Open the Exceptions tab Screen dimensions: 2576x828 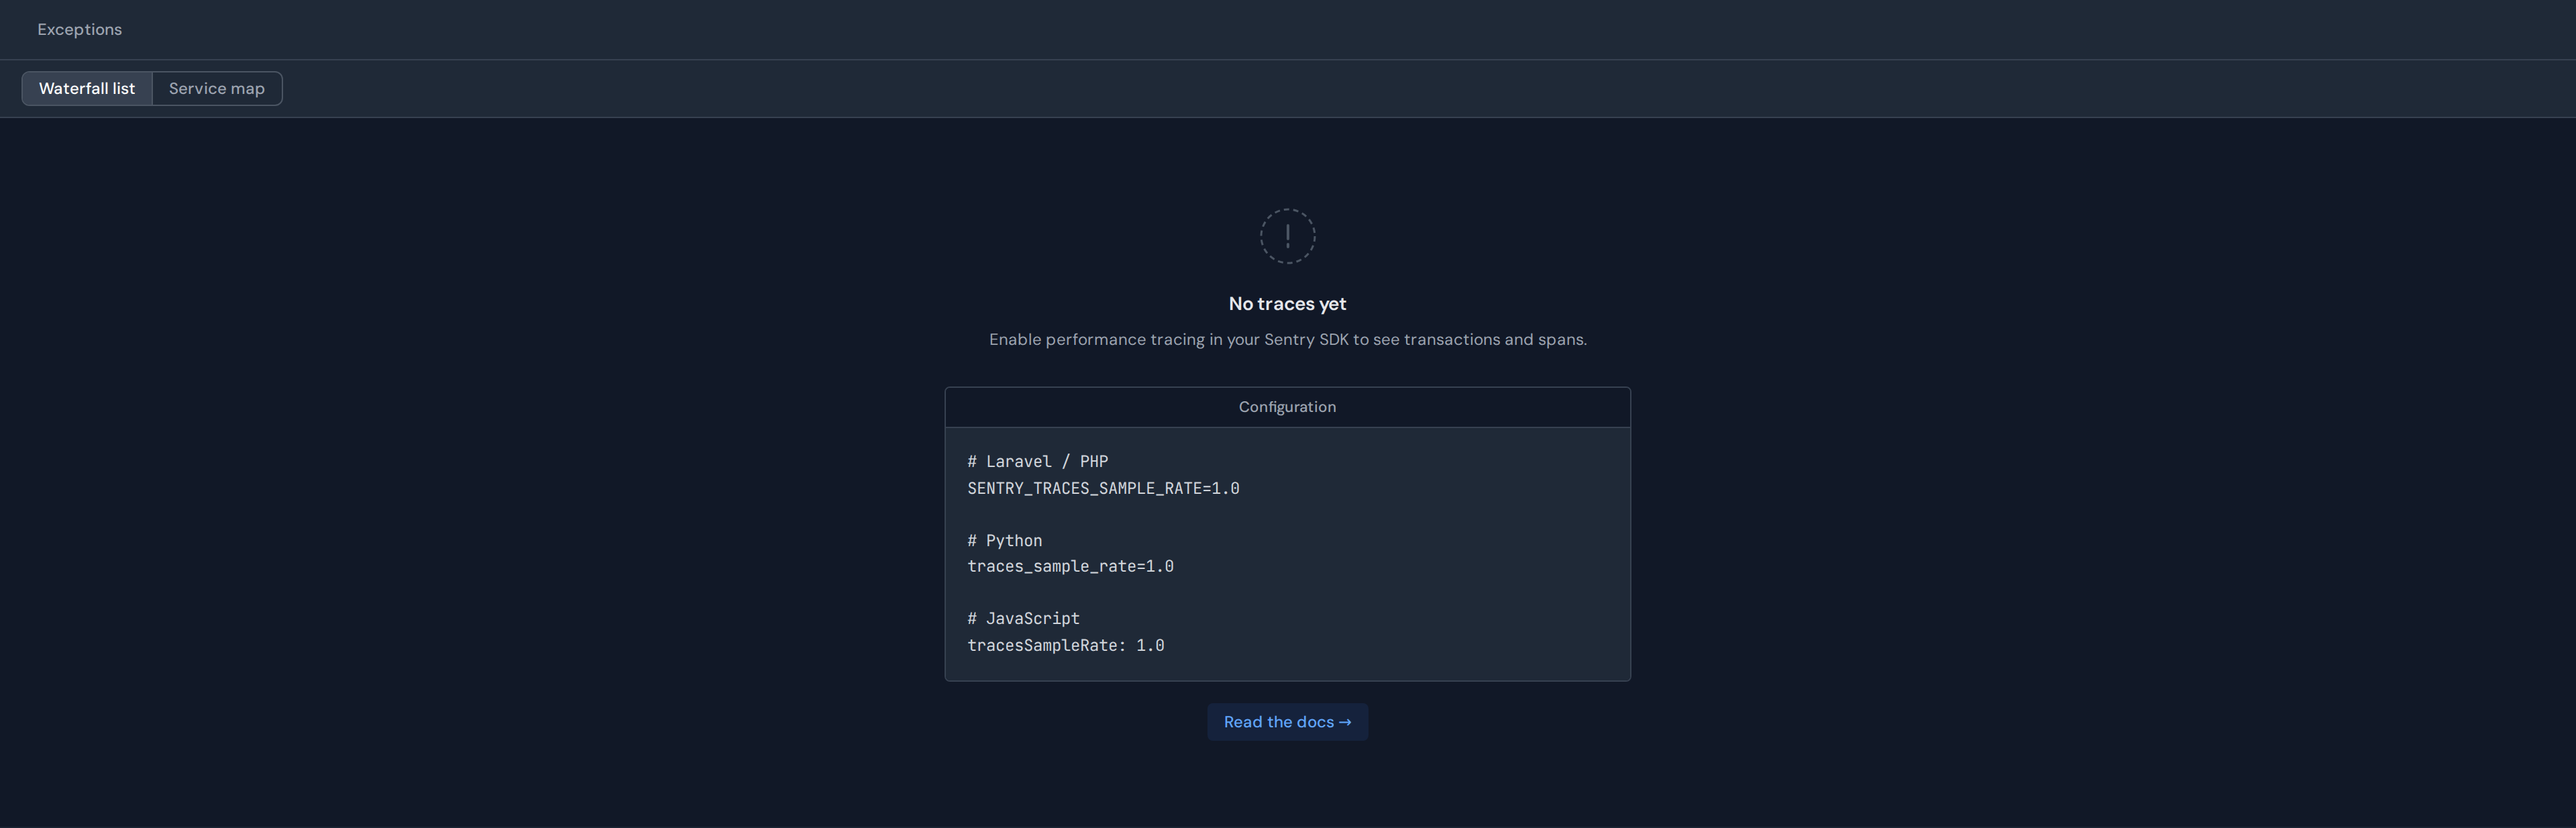tap(80, 30)
